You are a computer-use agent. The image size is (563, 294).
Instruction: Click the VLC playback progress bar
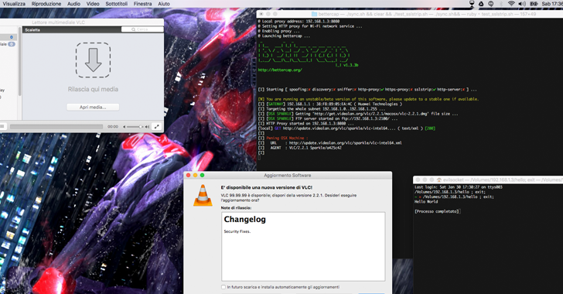pos(56,127)
